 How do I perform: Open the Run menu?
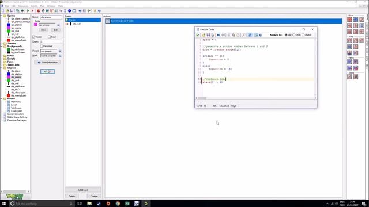pyautogui.click(x=42, y=6)
